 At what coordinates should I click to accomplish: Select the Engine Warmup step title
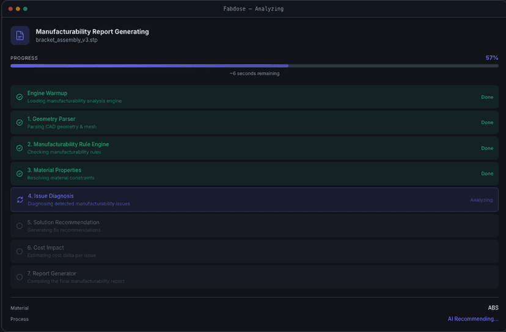coord(47,93)
